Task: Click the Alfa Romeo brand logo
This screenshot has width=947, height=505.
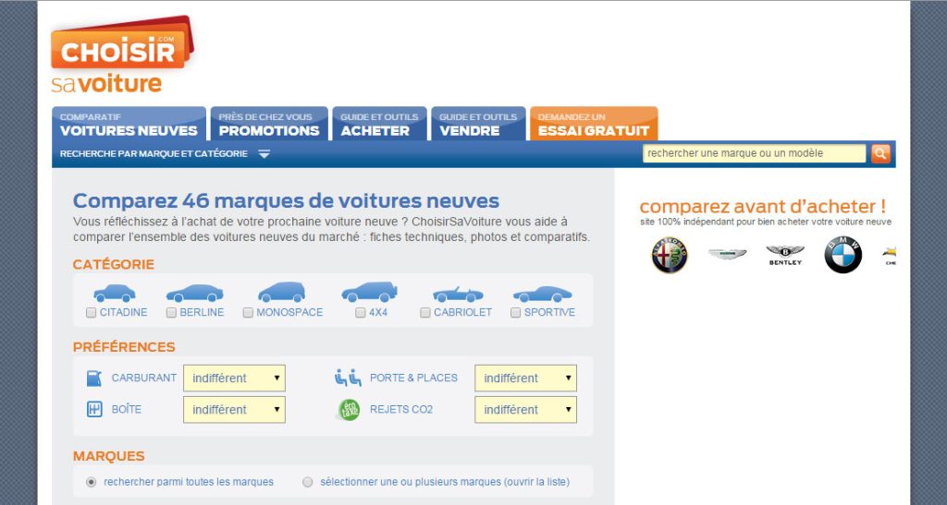Action: coord(670,255)
